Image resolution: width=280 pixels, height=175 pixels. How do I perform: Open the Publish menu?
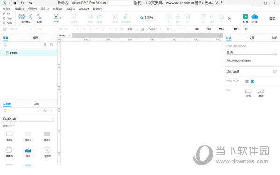[70, 9]
